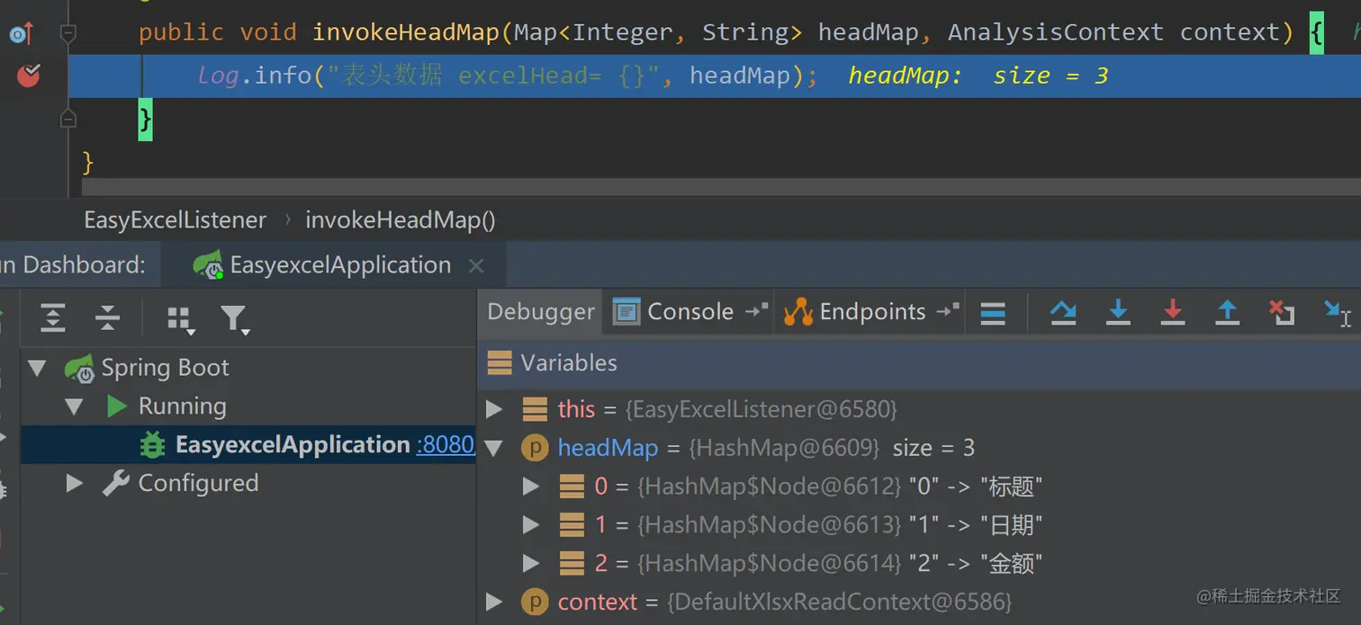Viewport: 1361px width, 625px height.
Task: Click the Step Out icon
Action: [x=1227, y=312]
